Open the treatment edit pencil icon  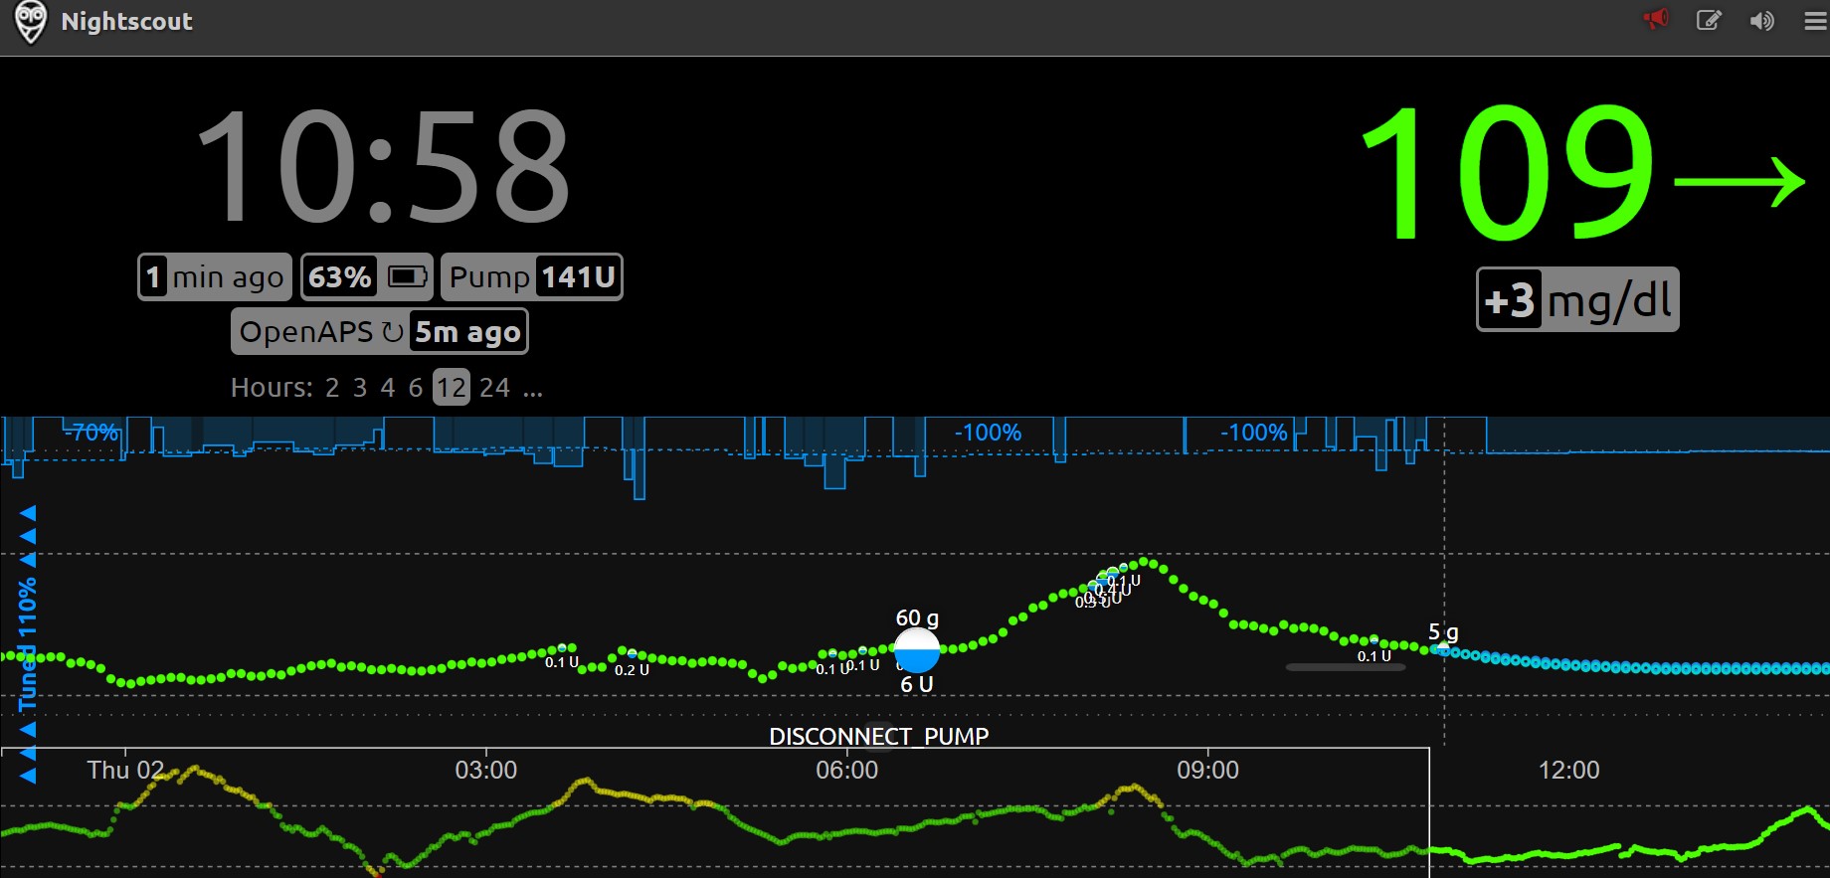coord(1709,20)
